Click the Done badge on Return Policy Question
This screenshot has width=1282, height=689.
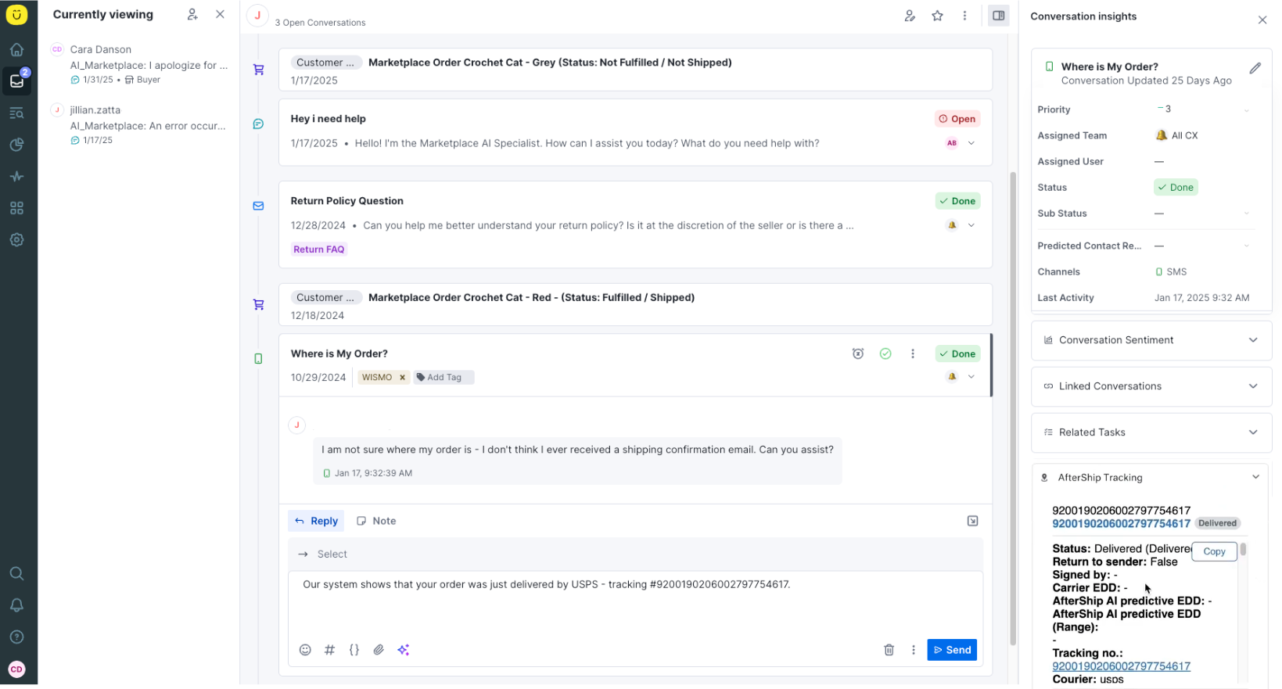click(957, 201)
